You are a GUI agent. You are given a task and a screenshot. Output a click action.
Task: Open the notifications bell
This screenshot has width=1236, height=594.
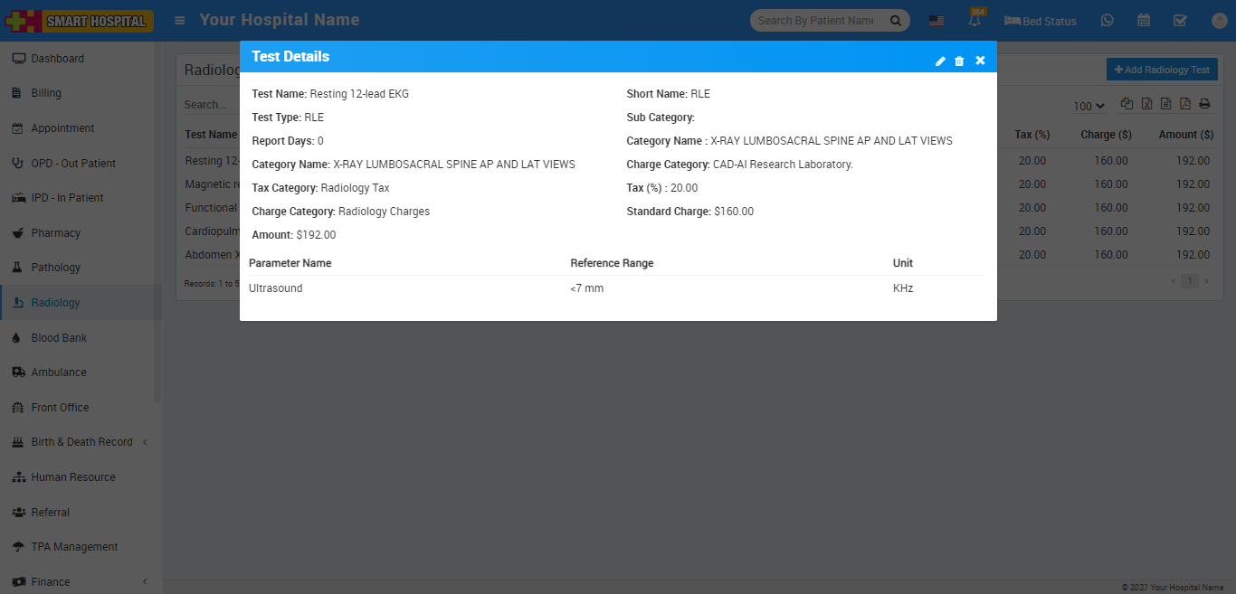pyautogui.click(x=975, y=21)
